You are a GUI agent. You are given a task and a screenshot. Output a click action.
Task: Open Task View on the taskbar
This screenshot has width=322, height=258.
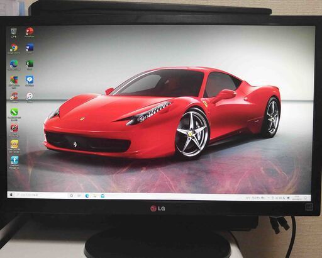[79, 196]
